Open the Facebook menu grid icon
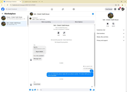The height and width of the screenshot is (92, 127). click(115, 9)
